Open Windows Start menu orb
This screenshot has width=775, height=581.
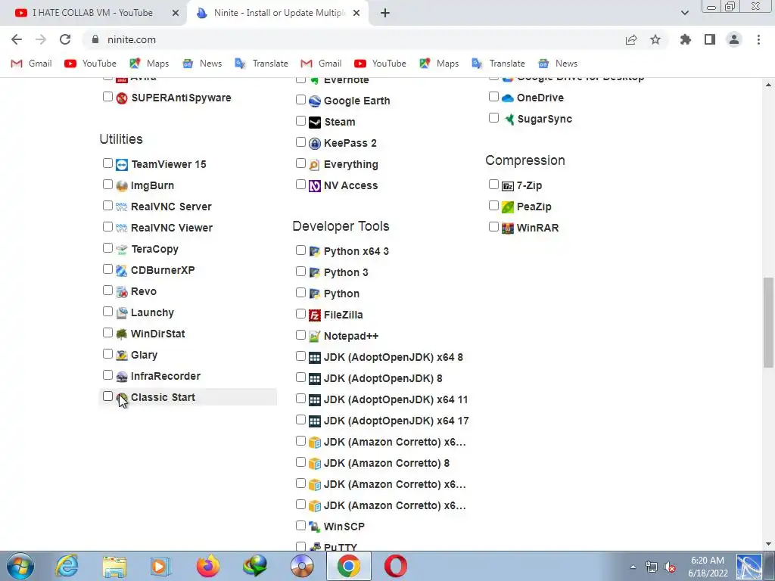(20, 566)
